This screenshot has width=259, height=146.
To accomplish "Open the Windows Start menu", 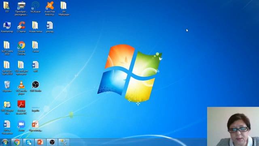I will pos(5,142).
